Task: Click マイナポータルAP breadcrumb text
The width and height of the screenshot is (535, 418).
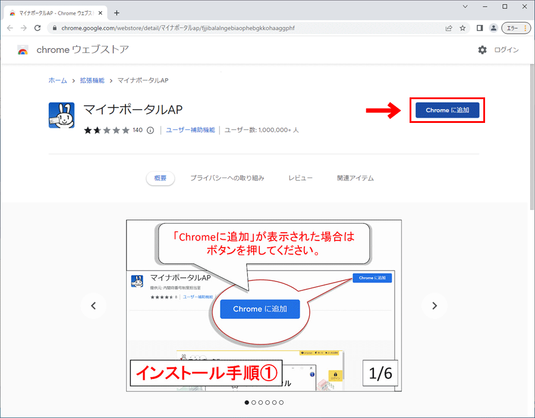Action: pyautogui.click(x=143, y=80)
